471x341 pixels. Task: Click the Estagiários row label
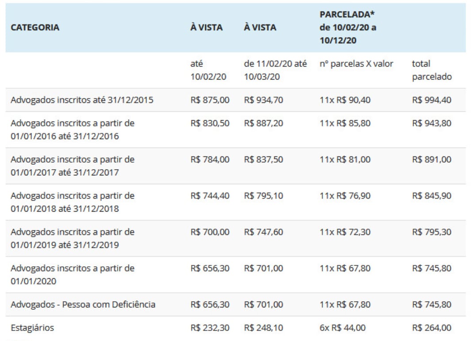[x=32, y=327]
